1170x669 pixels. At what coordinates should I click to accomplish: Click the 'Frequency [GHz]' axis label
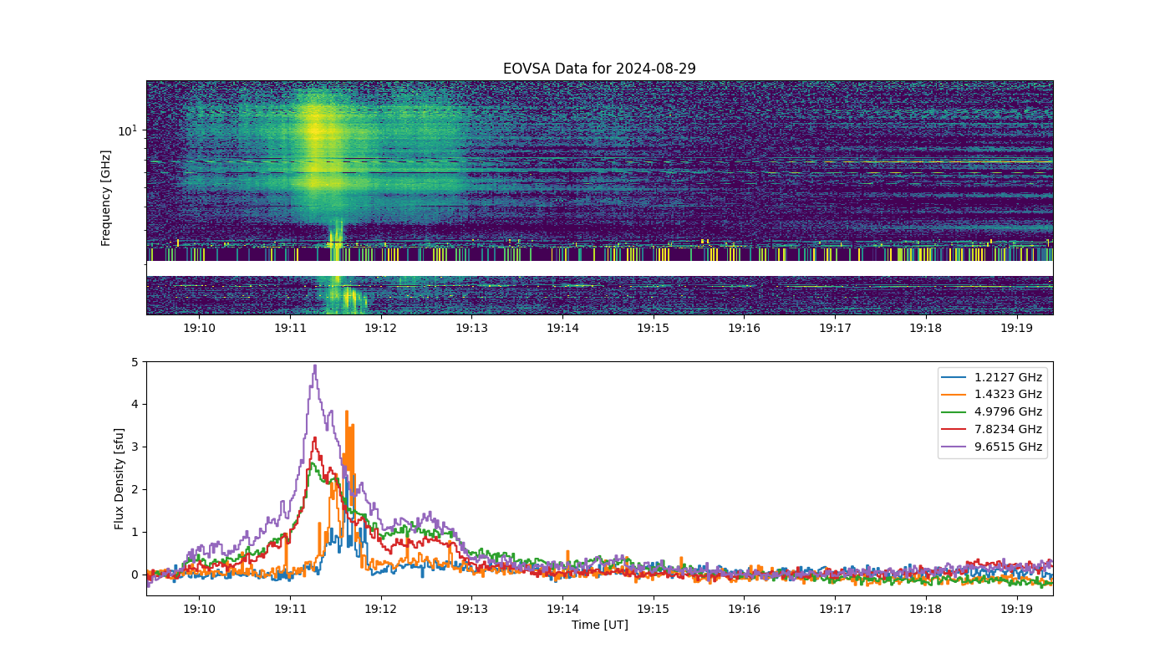[106, 198]
